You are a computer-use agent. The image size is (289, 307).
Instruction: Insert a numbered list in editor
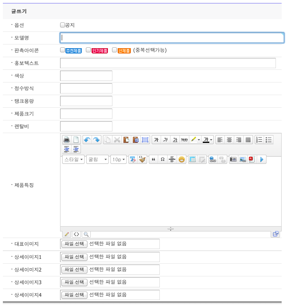(x=259, y=140)
